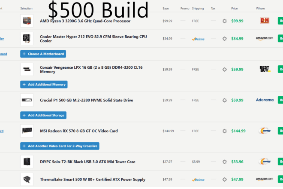
Task: Click green $99.99 price for Ryzen 3
Action: coord(238,21)
